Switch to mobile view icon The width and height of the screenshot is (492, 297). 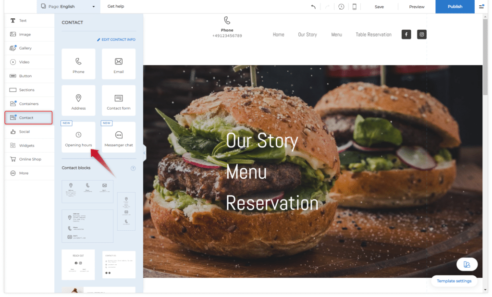[x=355, y=7]
